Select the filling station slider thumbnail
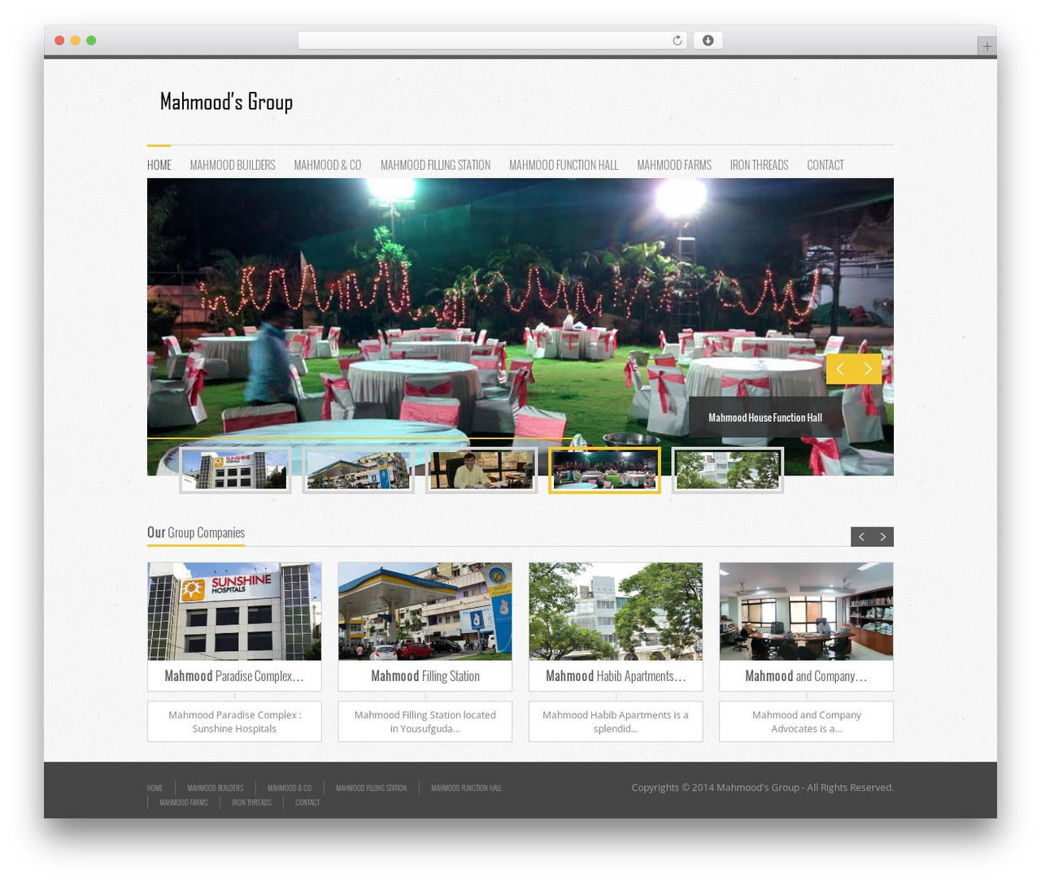The image size is (1041, 881). 358,470
